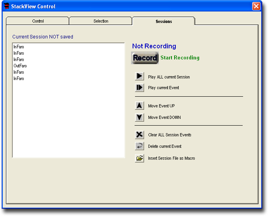This screenshot has width=268, height=216.
Task: Click the 'Insert Session File as Macro' label
Action: tap(171, 158)
